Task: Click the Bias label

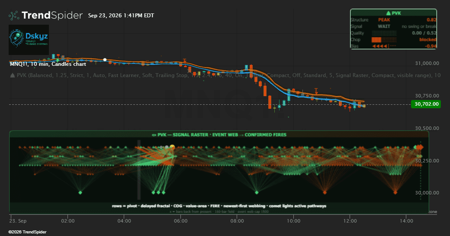Action: click(x=354, y=46)
